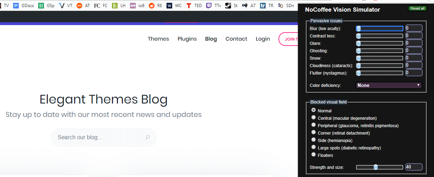Screen dimensions: 434x177
Task: Select Central (macular degeneration) radio option
Action: point(313,118)
